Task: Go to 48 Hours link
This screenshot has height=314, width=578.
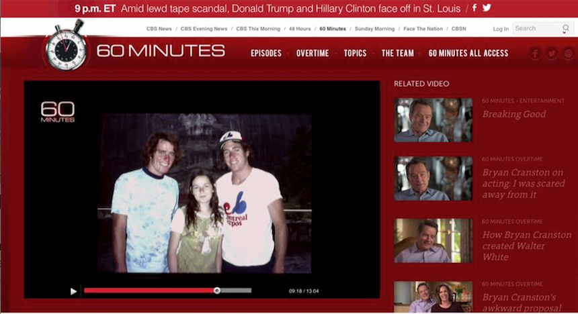Action: pyautogui.click(x=300, y=29)
